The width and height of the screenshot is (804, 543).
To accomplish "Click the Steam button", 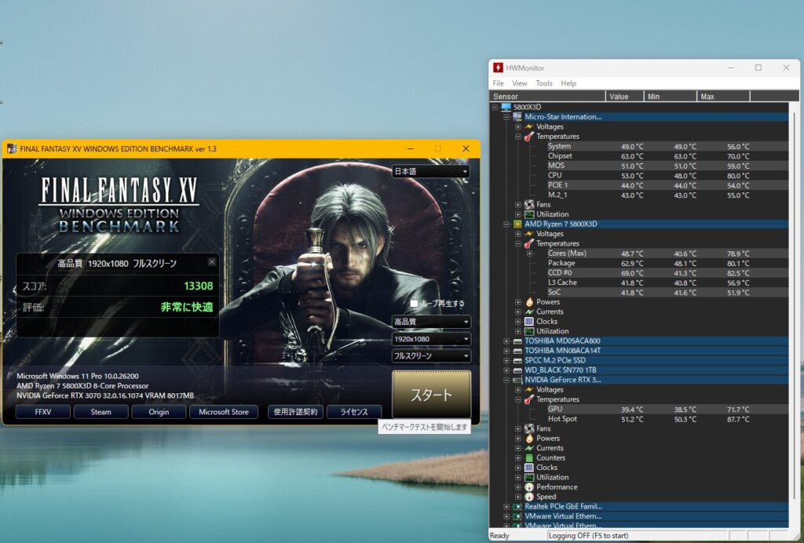I will click(x=101, y=412).
